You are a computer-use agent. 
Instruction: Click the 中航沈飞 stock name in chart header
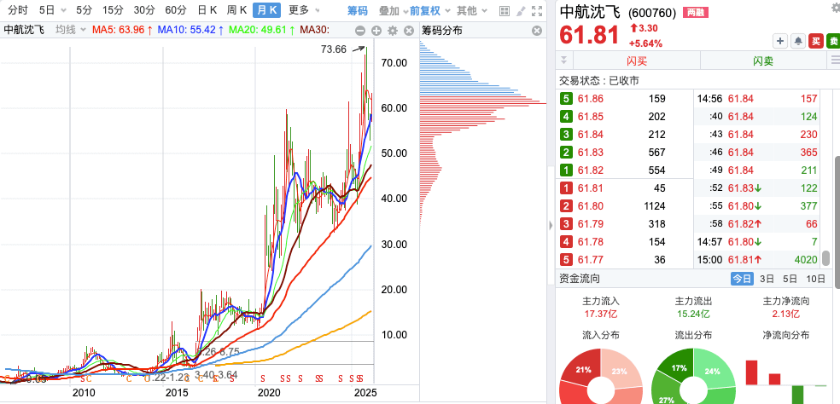pos(24,31)
